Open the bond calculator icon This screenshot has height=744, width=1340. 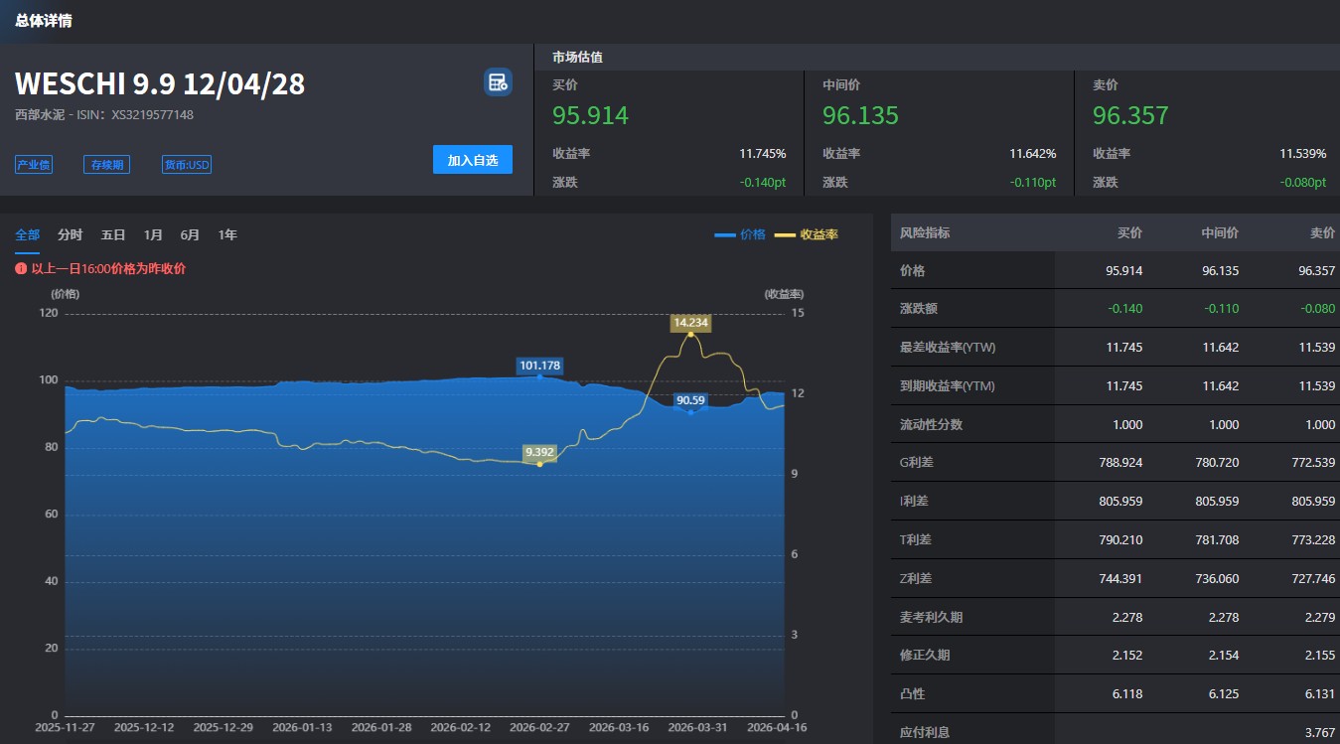point(498,82)
